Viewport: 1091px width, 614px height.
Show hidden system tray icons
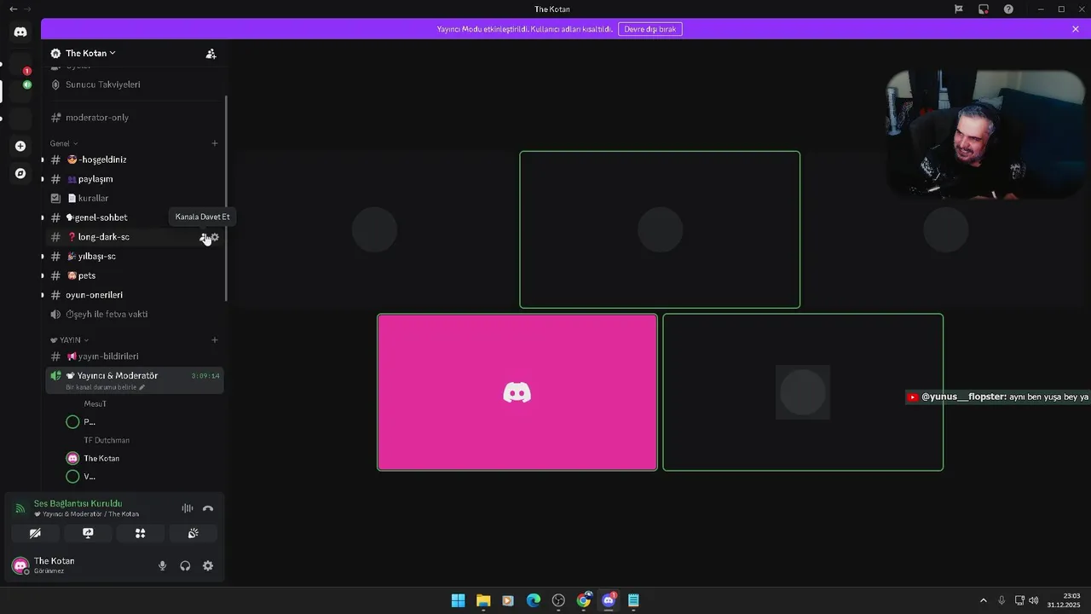(983, 600)
